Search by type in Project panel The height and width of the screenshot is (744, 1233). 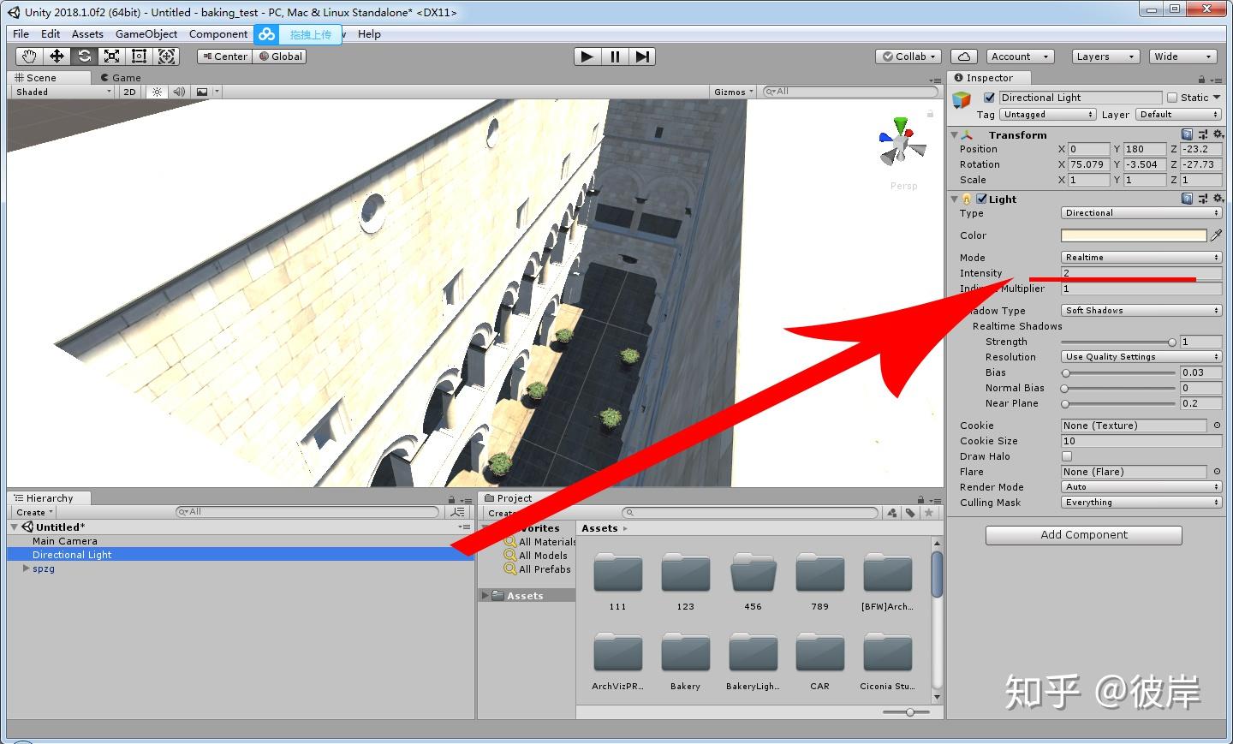pyautogui.click(x=892, y=513)
